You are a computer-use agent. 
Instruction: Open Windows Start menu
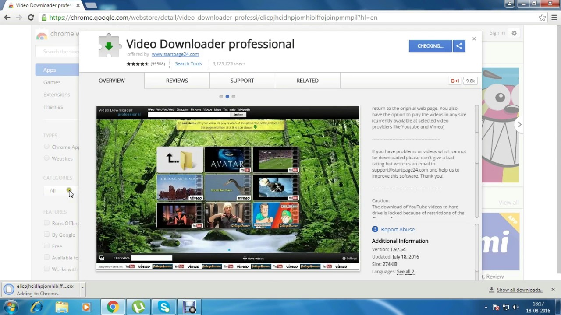pyautogui.click(x=11, y=307)
